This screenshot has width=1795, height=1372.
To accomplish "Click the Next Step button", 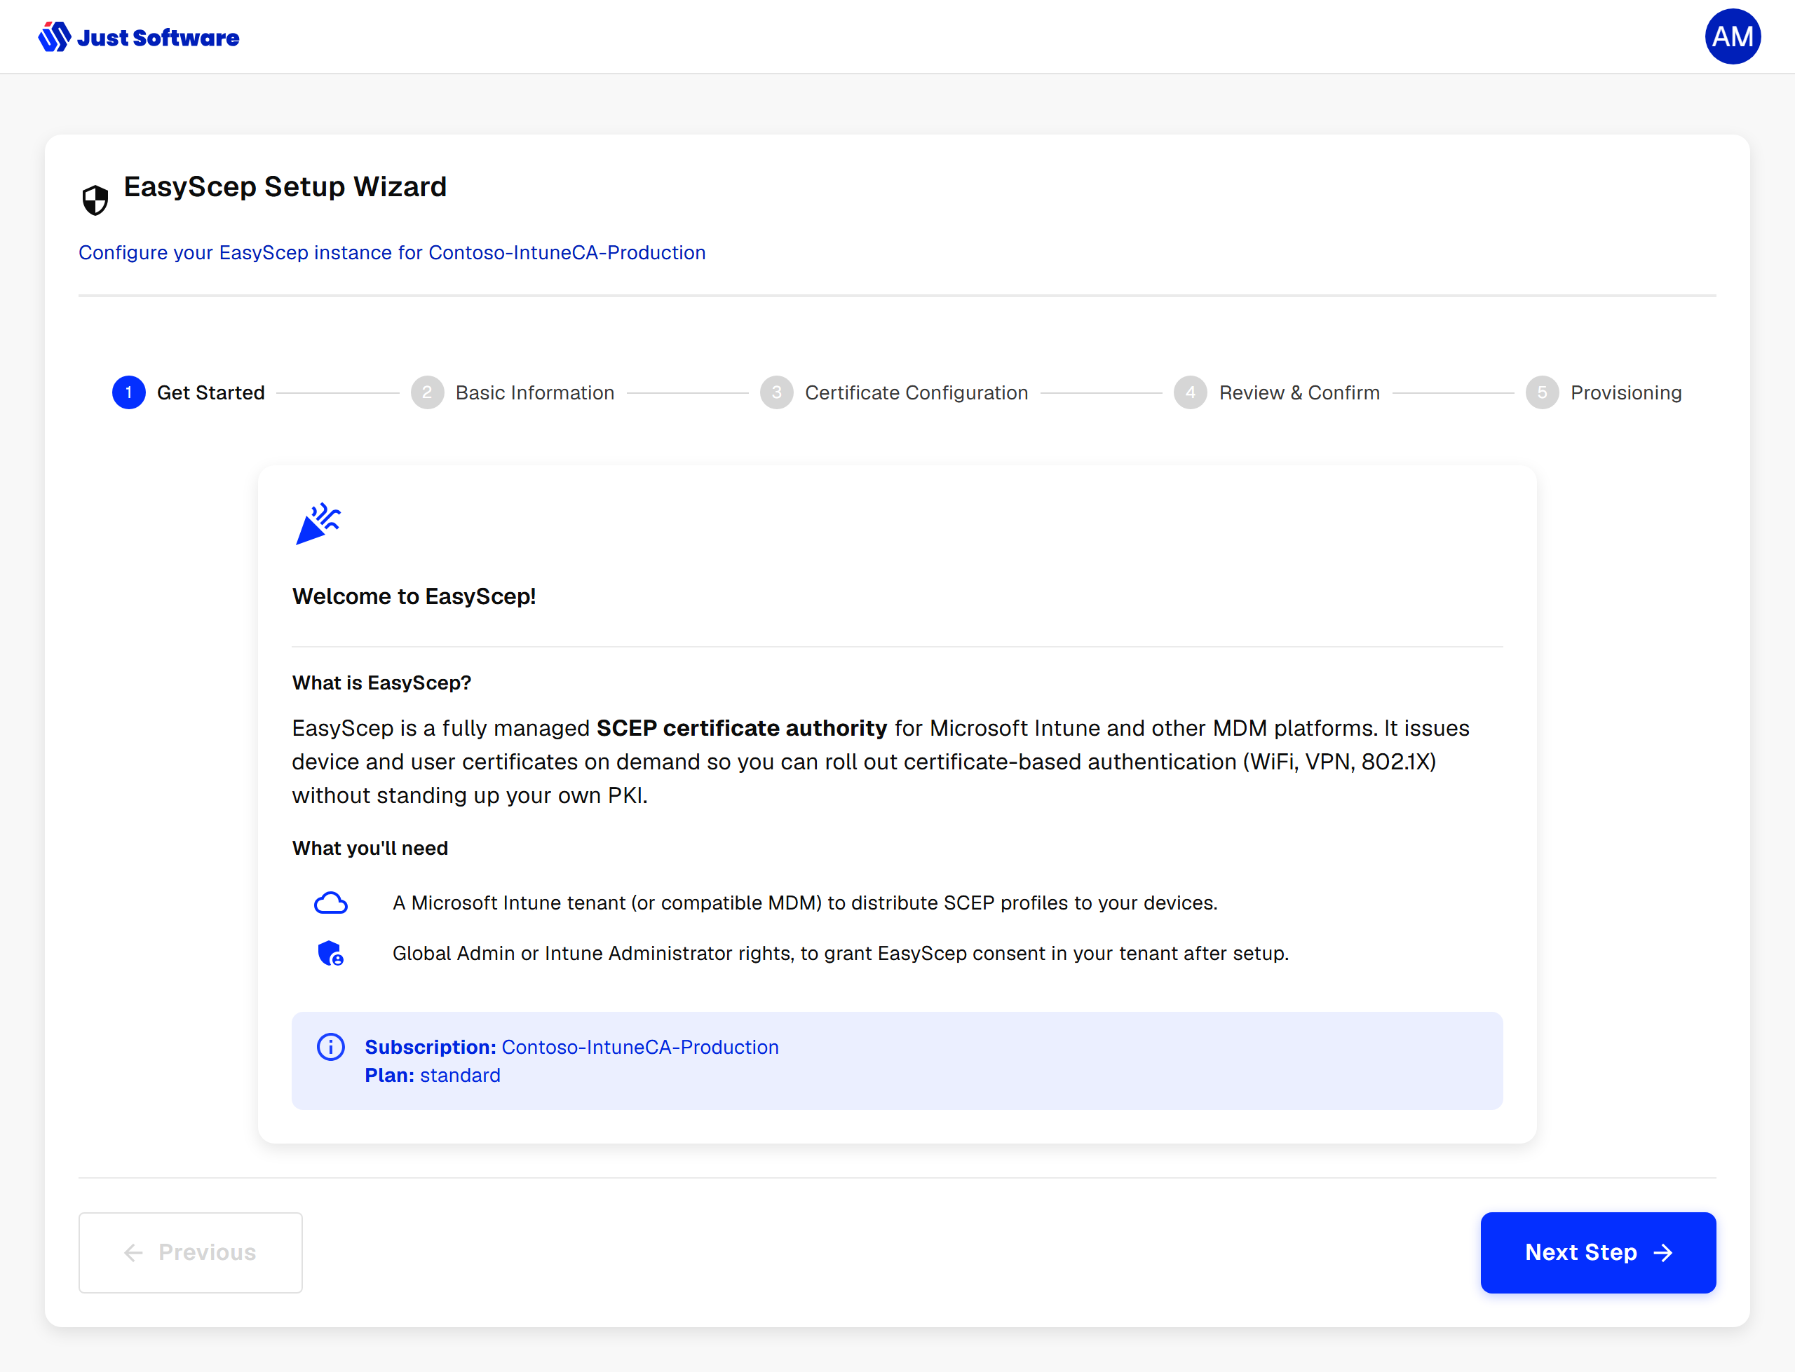I will coord(1598,1252).
